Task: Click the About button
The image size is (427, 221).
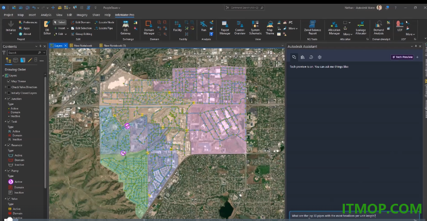Action: 25,34
